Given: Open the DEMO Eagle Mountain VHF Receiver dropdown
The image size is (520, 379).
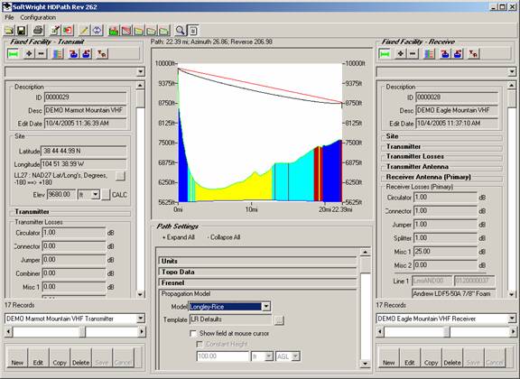Looking at the screenshot, I should [512, 319].
